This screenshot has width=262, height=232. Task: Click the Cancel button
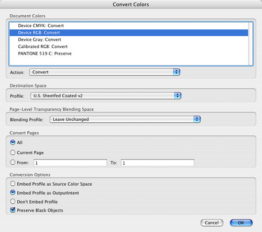tap(212, 223)
